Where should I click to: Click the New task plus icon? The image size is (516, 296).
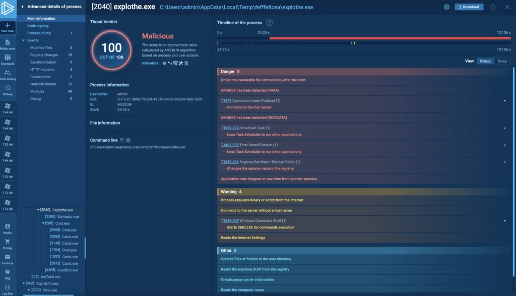click(x=8, y=25)
